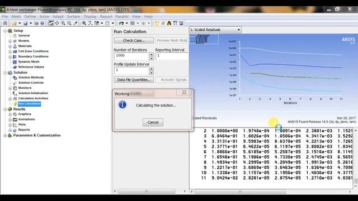
Task: Select the zoom in magnifier tool
Action: [63, 23]
